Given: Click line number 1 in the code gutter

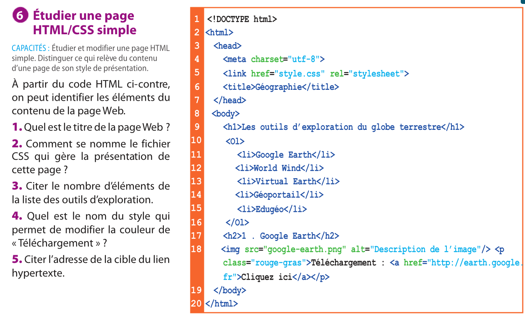Looking at the screenshot, I should click(x=197, y=19).
